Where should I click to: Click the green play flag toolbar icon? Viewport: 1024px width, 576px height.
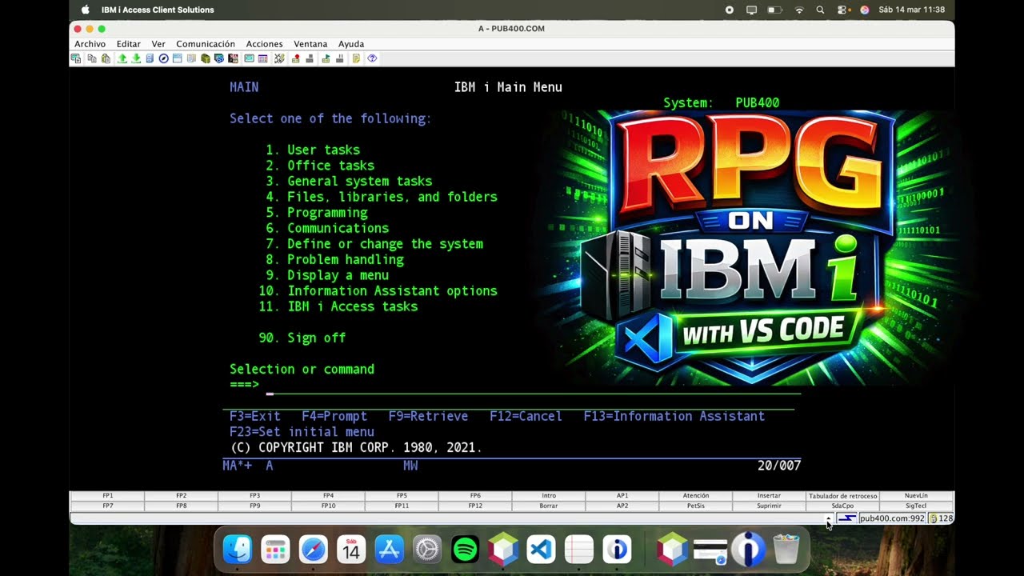(x=326, y=58)
